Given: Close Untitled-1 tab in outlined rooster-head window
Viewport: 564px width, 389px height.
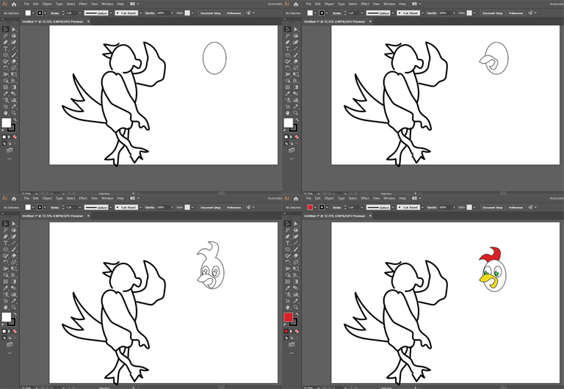Looking at the screenshot, I should pos(88,216).
